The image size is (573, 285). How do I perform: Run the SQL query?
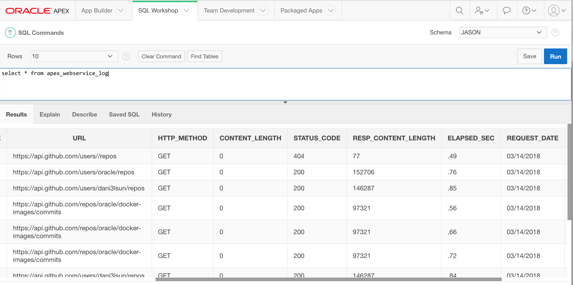tap(555, 56)
